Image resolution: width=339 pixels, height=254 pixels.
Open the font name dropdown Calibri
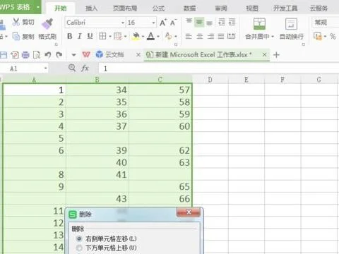123,23
